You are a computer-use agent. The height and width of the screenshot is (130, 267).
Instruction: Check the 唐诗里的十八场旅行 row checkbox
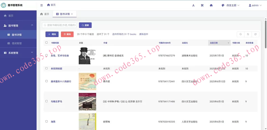[47, 81]
